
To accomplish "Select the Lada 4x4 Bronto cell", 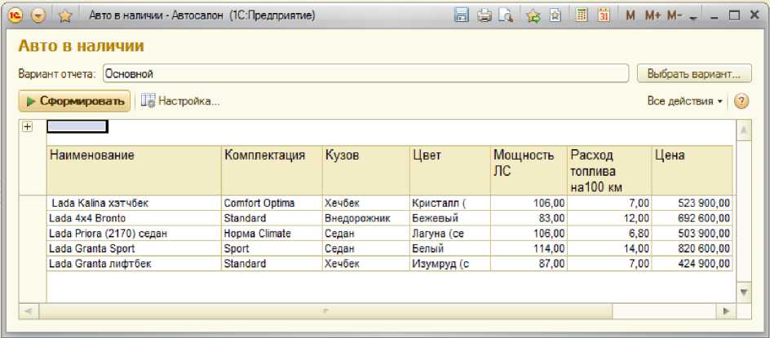I will click(x=134, y=218).
